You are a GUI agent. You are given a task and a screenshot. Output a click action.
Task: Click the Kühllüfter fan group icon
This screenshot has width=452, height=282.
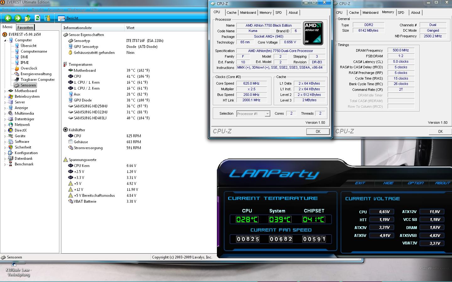click(65, 130)
